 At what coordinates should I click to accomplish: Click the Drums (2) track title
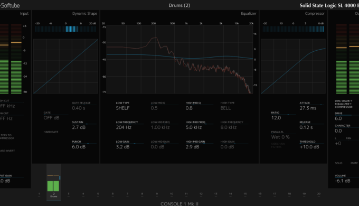pos(179,5)
